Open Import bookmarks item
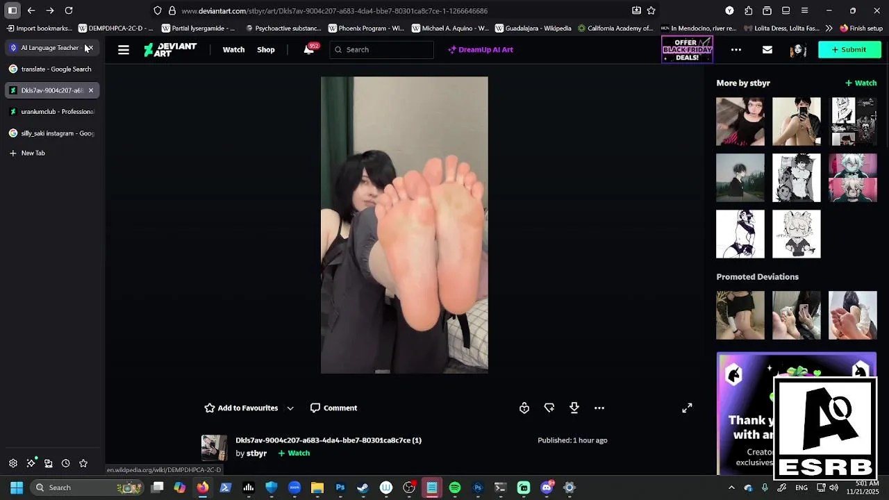This screenshot has width=889, height=500. click(x=39, y=28)
